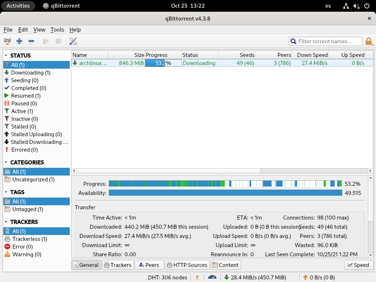Open the File menu

(8, 29)
